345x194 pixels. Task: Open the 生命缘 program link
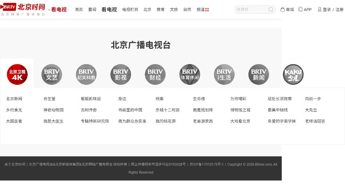click(199, 99)
